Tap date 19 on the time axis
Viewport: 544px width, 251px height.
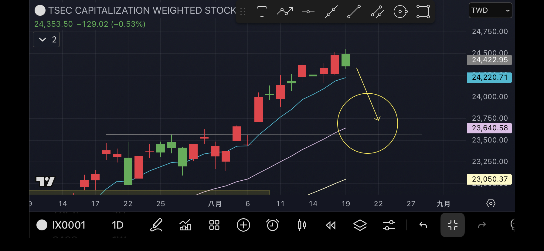point(346,204)
